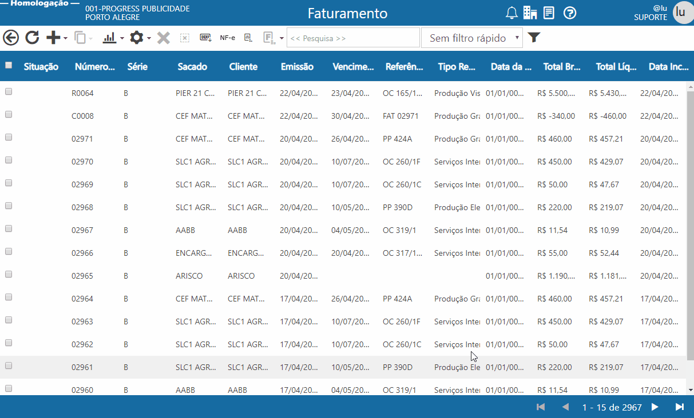Click the SUPORTE user label
Screen dimensions: 694x418
tap(651, 17)
